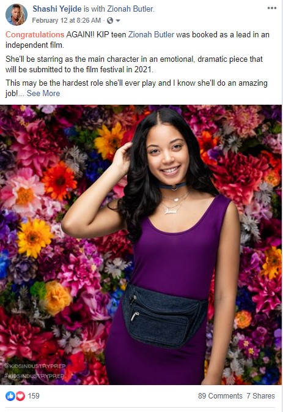Click the post text paragraph about film festival

(x=134, y=64)
